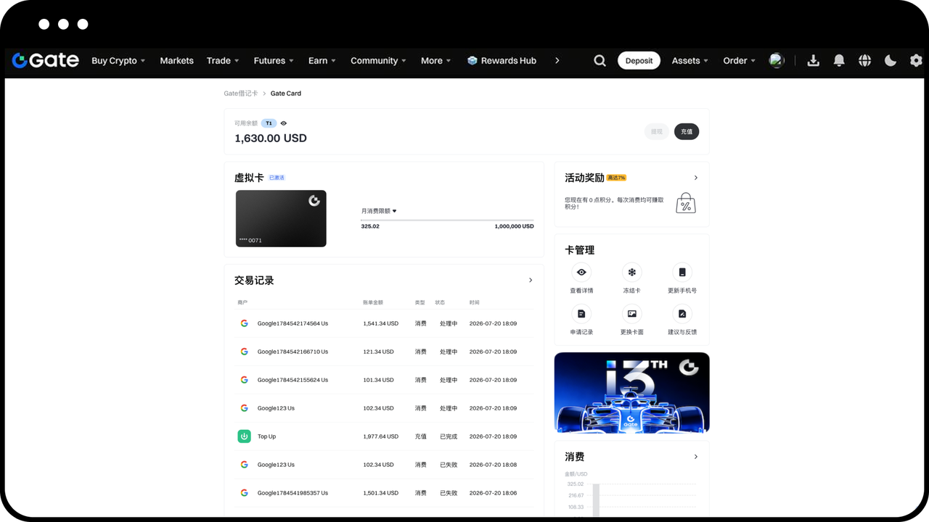Screen dimensions: 929x522
Task: Click the Deposit button
Action: pos(639,61)
